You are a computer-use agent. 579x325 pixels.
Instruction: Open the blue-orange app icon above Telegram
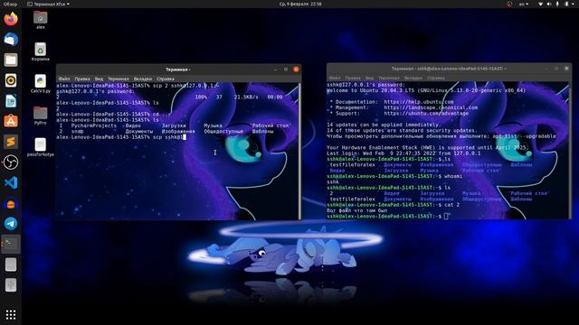11,203
